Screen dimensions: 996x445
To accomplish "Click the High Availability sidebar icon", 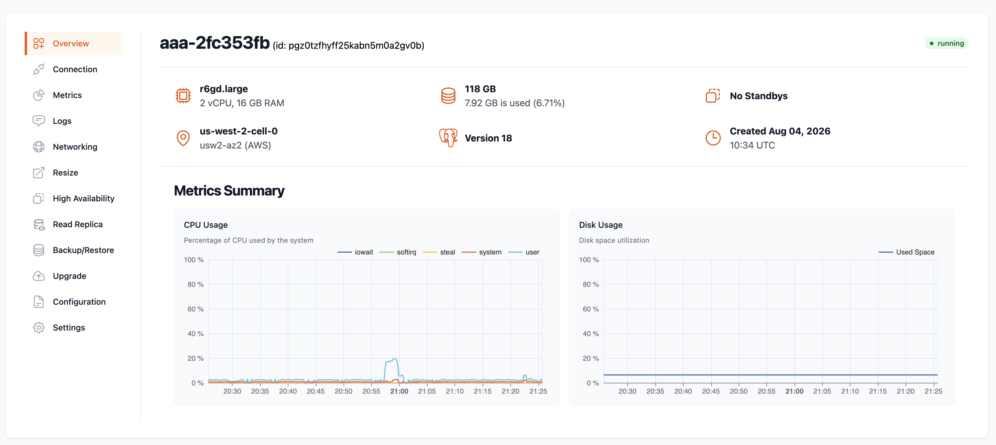I will [39, 198].
